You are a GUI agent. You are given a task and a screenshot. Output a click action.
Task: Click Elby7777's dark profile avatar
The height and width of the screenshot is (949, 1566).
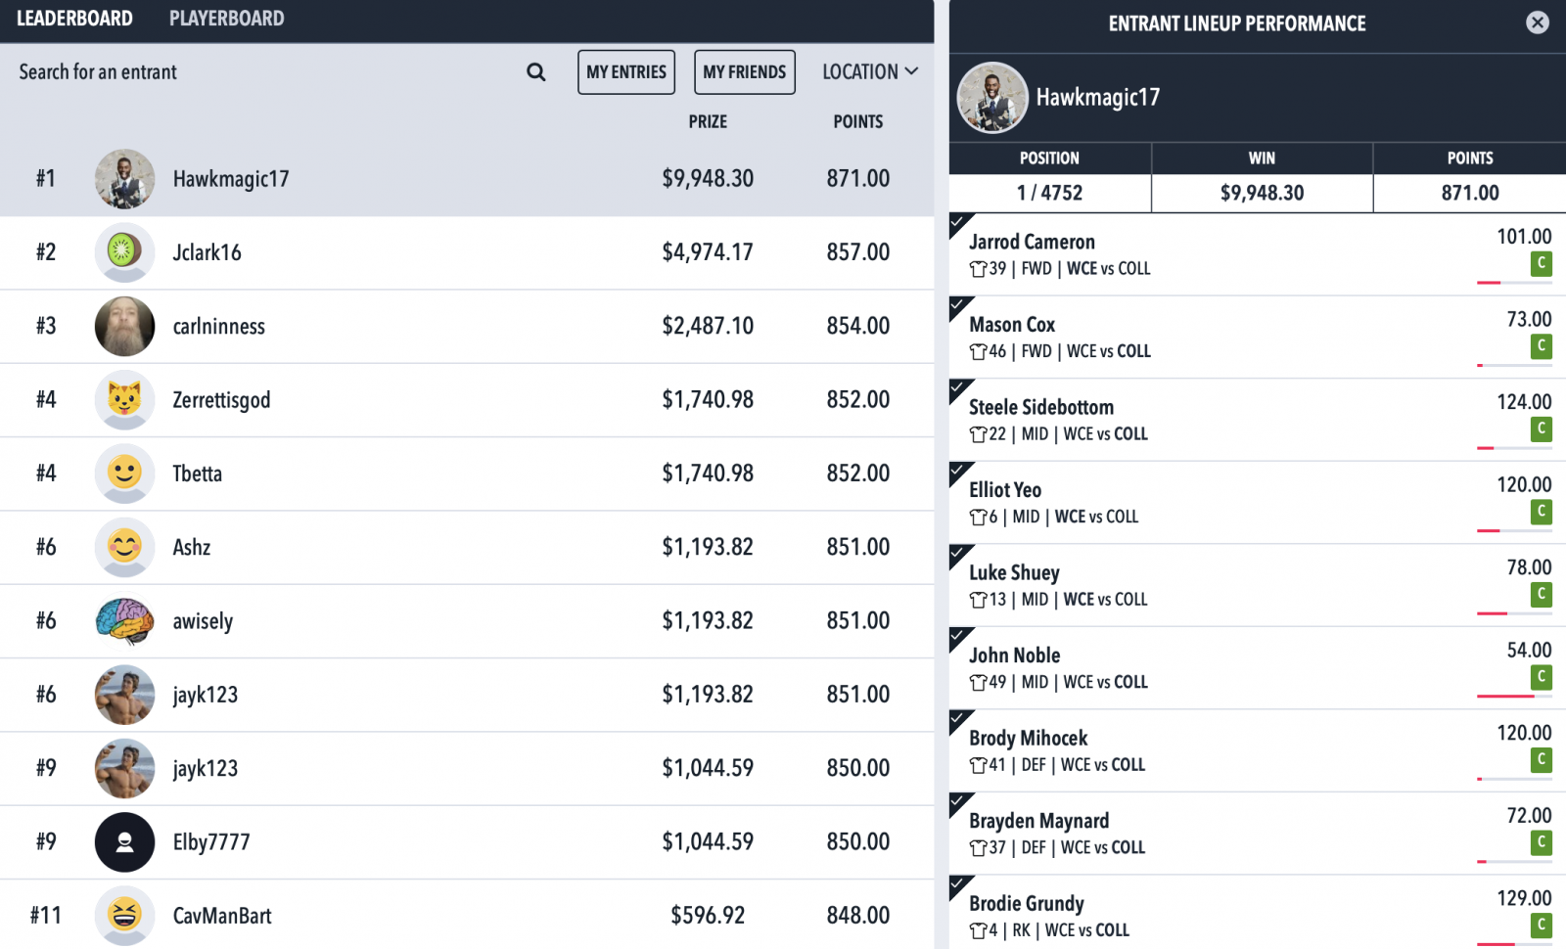124,842
